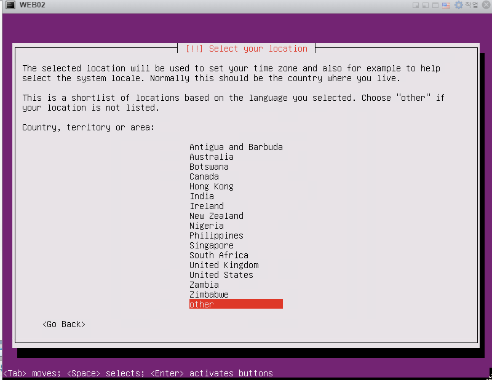Select Ireland in the country list
The width and height of the screenshot is (492, 380).
[x=236, y=206]
